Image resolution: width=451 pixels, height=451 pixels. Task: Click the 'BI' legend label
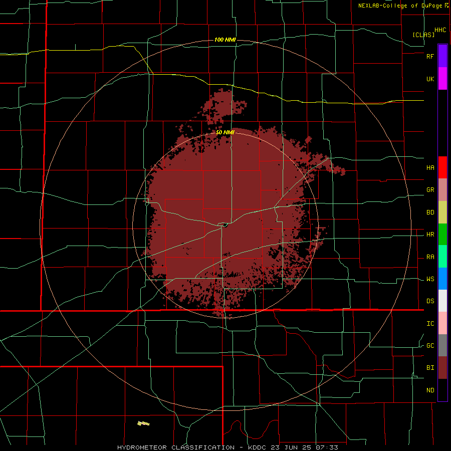pos(430,368)
